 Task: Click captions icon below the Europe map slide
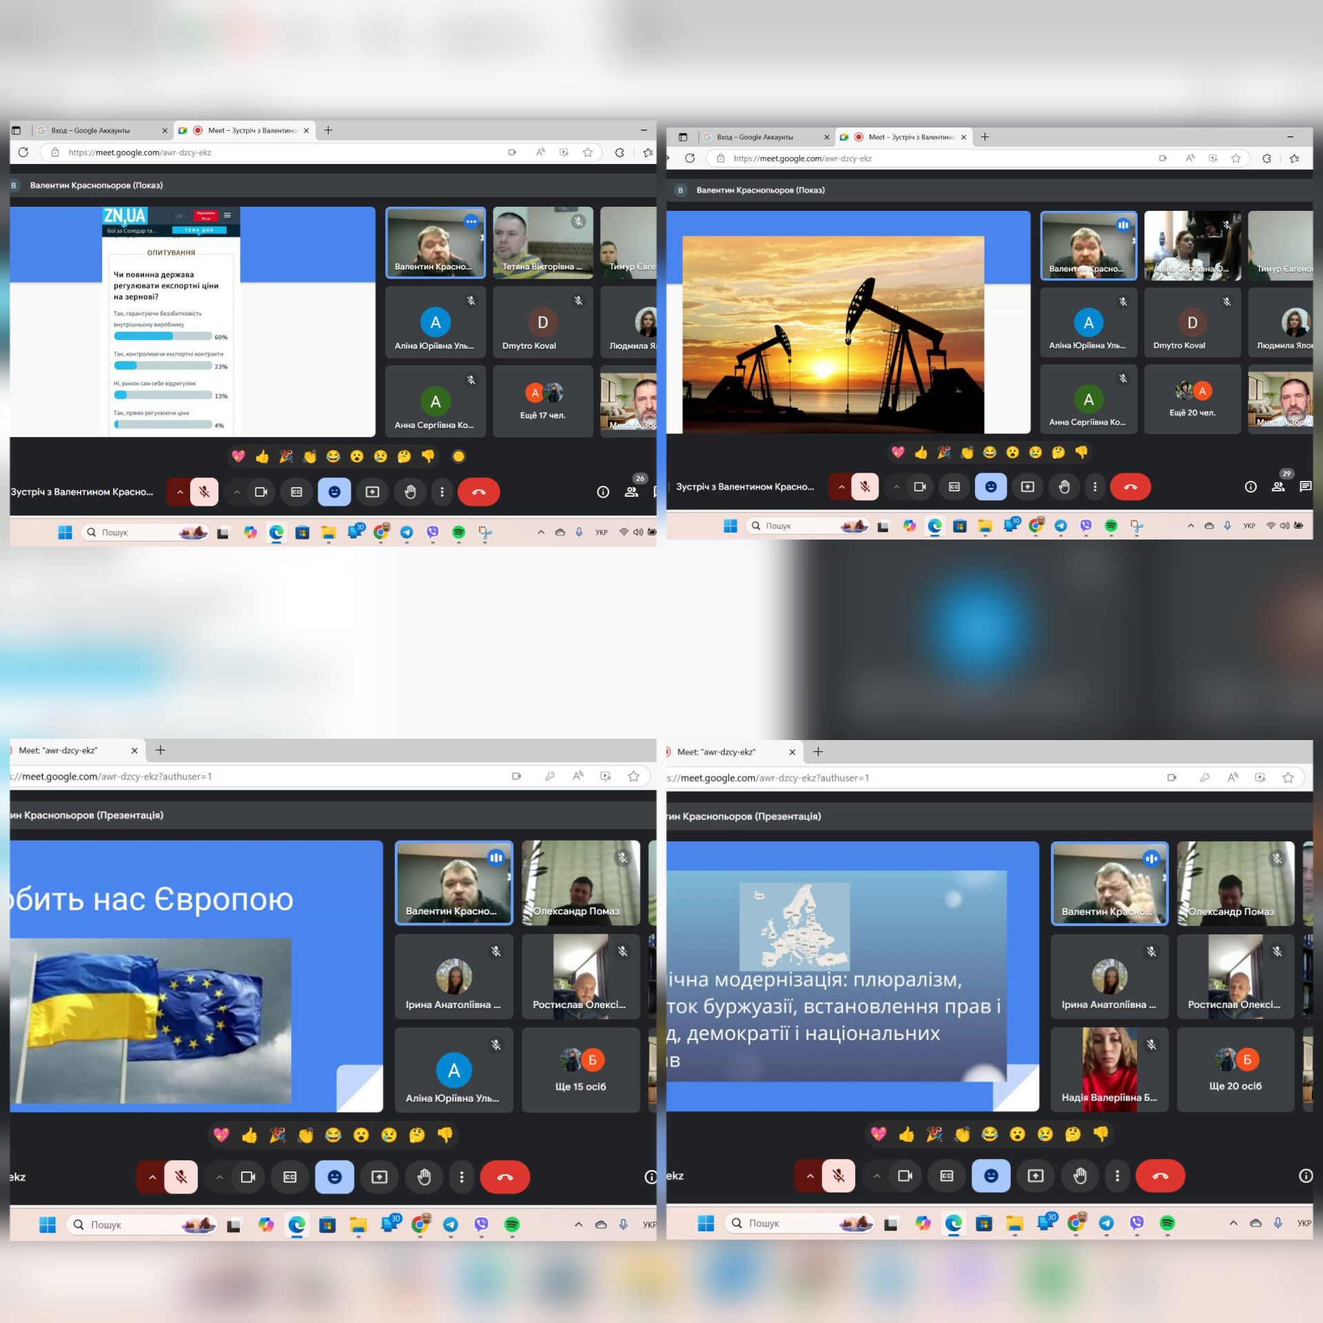point(947,1176)
